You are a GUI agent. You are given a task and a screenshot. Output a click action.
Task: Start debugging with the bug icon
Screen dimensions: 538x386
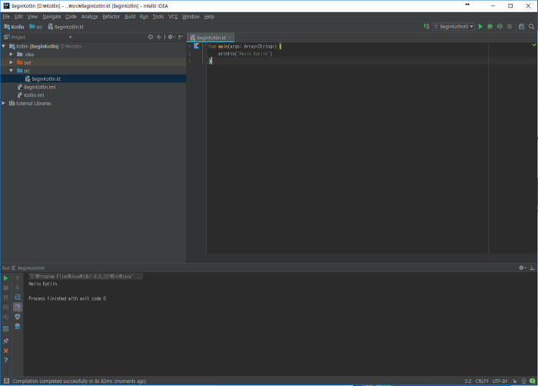pos(490,26)
